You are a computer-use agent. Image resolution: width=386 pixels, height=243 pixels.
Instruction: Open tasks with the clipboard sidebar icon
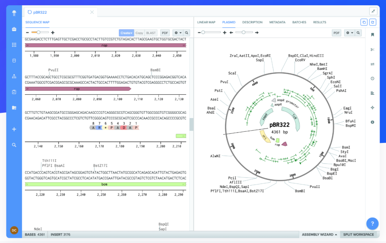tap(14, 92)
